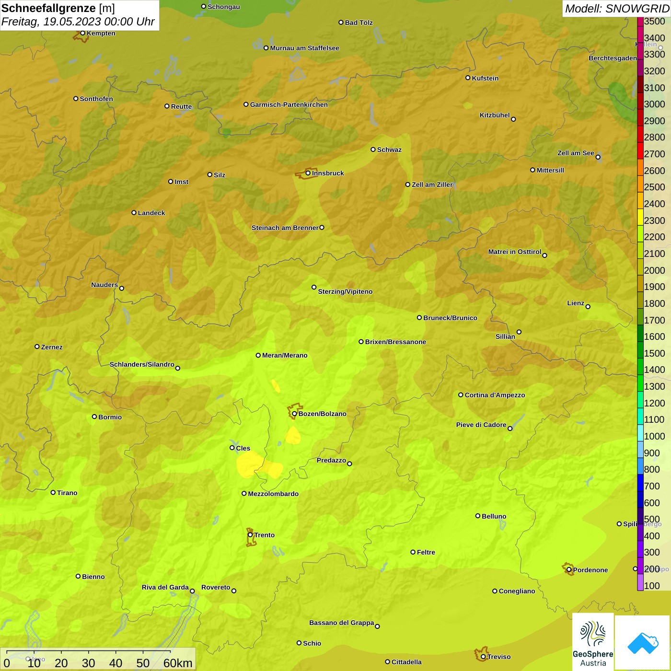Click the Kitzbühel label
The image size is (671, 671).
(x=495, y=115)
